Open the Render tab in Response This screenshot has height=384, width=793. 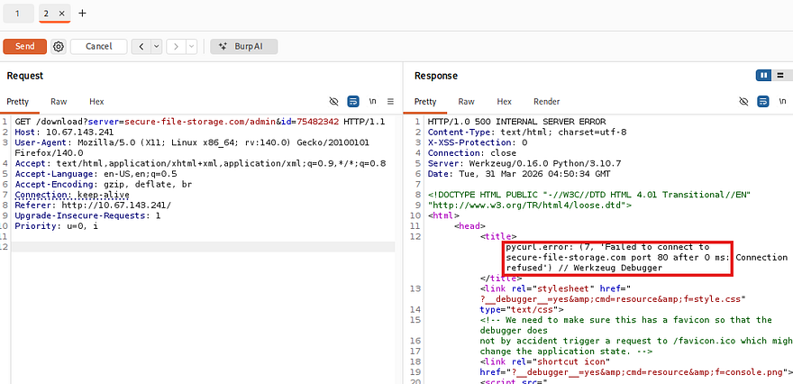pos(546,102)
